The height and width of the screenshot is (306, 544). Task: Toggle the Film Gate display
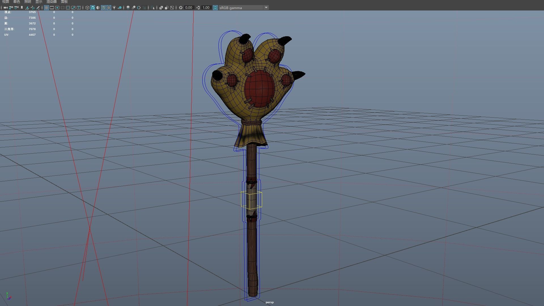(x=52, y=8)
